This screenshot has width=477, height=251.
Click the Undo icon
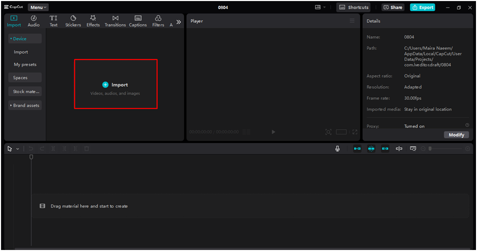(x=31, y=149)
